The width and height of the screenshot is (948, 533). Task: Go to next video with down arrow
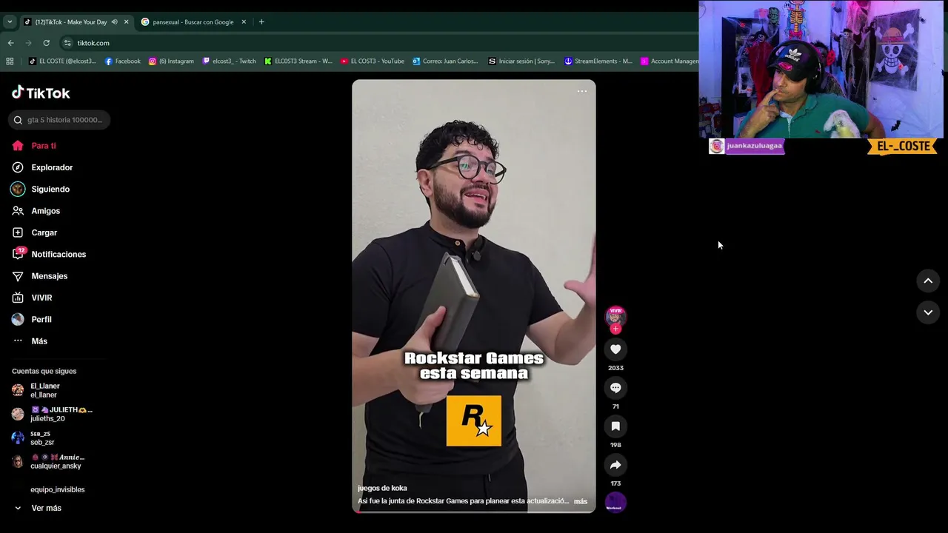tap(928, 312)
